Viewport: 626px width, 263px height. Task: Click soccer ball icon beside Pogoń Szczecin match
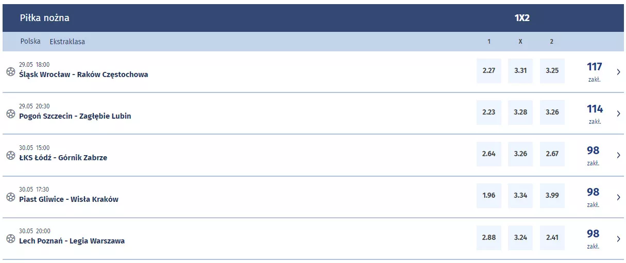click(x=11, y=114)
